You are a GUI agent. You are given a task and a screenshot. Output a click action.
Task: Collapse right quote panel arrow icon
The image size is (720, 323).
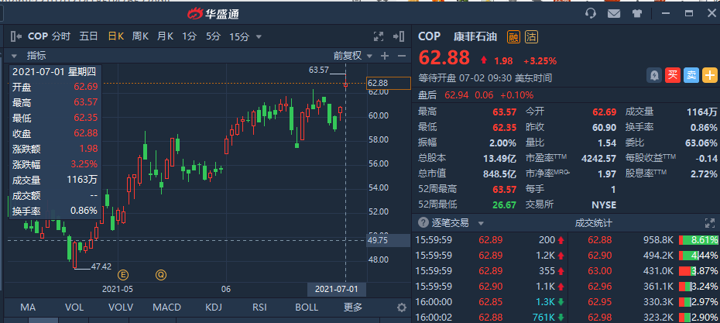399,36
